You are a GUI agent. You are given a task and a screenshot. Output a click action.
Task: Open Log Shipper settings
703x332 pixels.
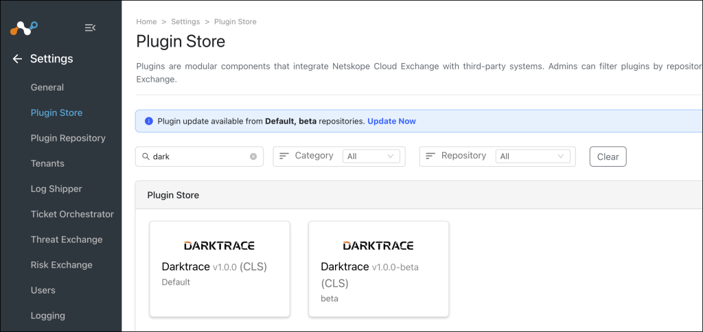pyautogui.click(x=56, y=189)
